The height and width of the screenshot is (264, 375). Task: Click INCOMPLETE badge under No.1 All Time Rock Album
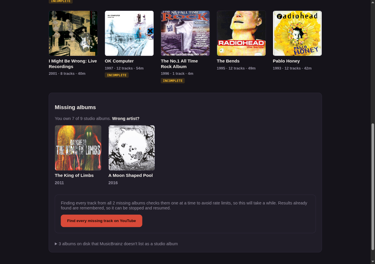click(x=173, y=81)
